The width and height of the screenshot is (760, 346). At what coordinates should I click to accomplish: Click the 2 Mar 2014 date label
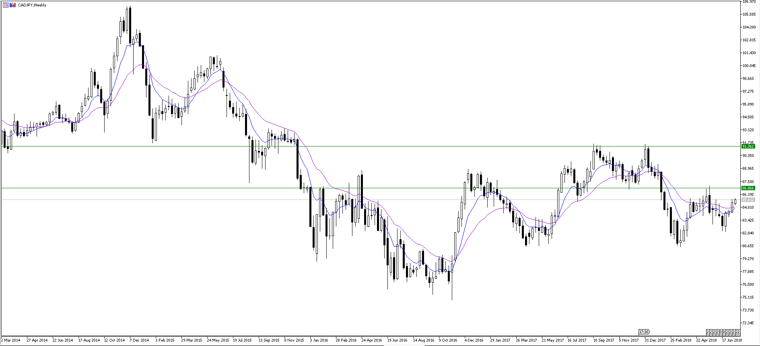point(10,340)
